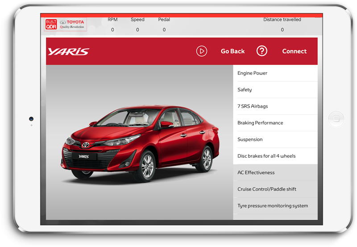Choose Cruise Control/Paddle shift item

[x=275, y=189]
